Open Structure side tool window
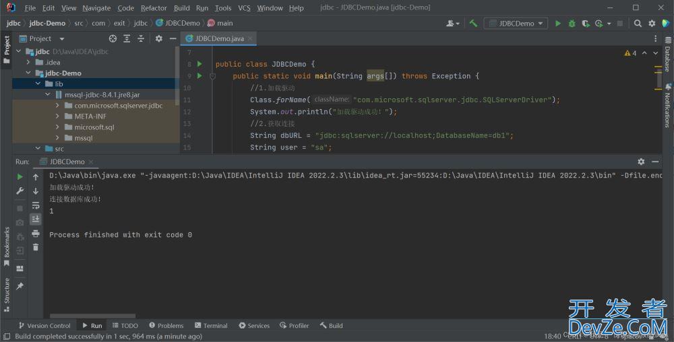This screenshot has width=674, height=342. tap(7, 295)
